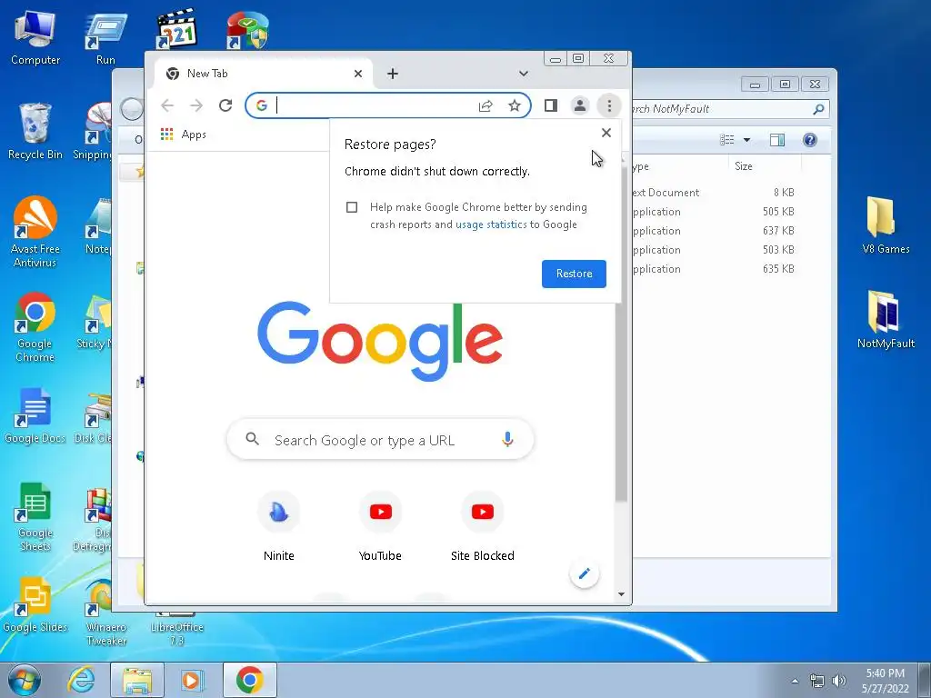Launch Avast Free Antivirus shortcut

point(35,232)
